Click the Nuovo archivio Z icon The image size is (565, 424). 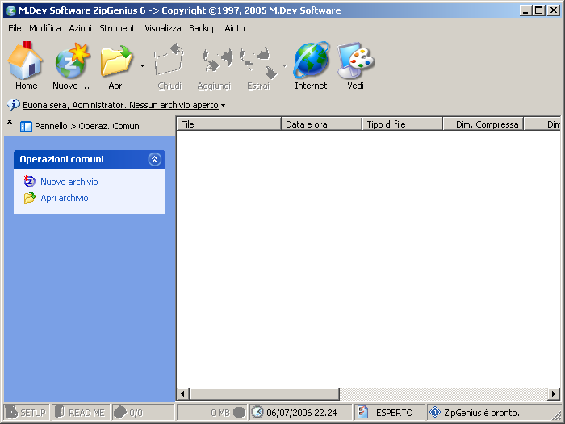tap(29, 182)
